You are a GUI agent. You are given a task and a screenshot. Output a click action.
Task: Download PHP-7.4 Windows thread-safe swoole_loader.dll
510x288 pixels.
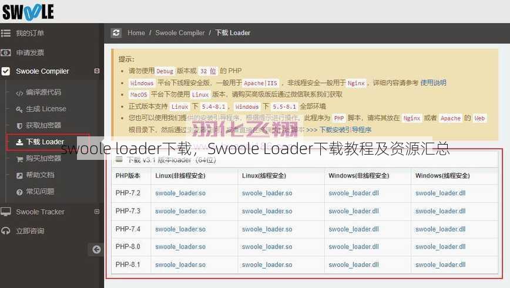441,229
